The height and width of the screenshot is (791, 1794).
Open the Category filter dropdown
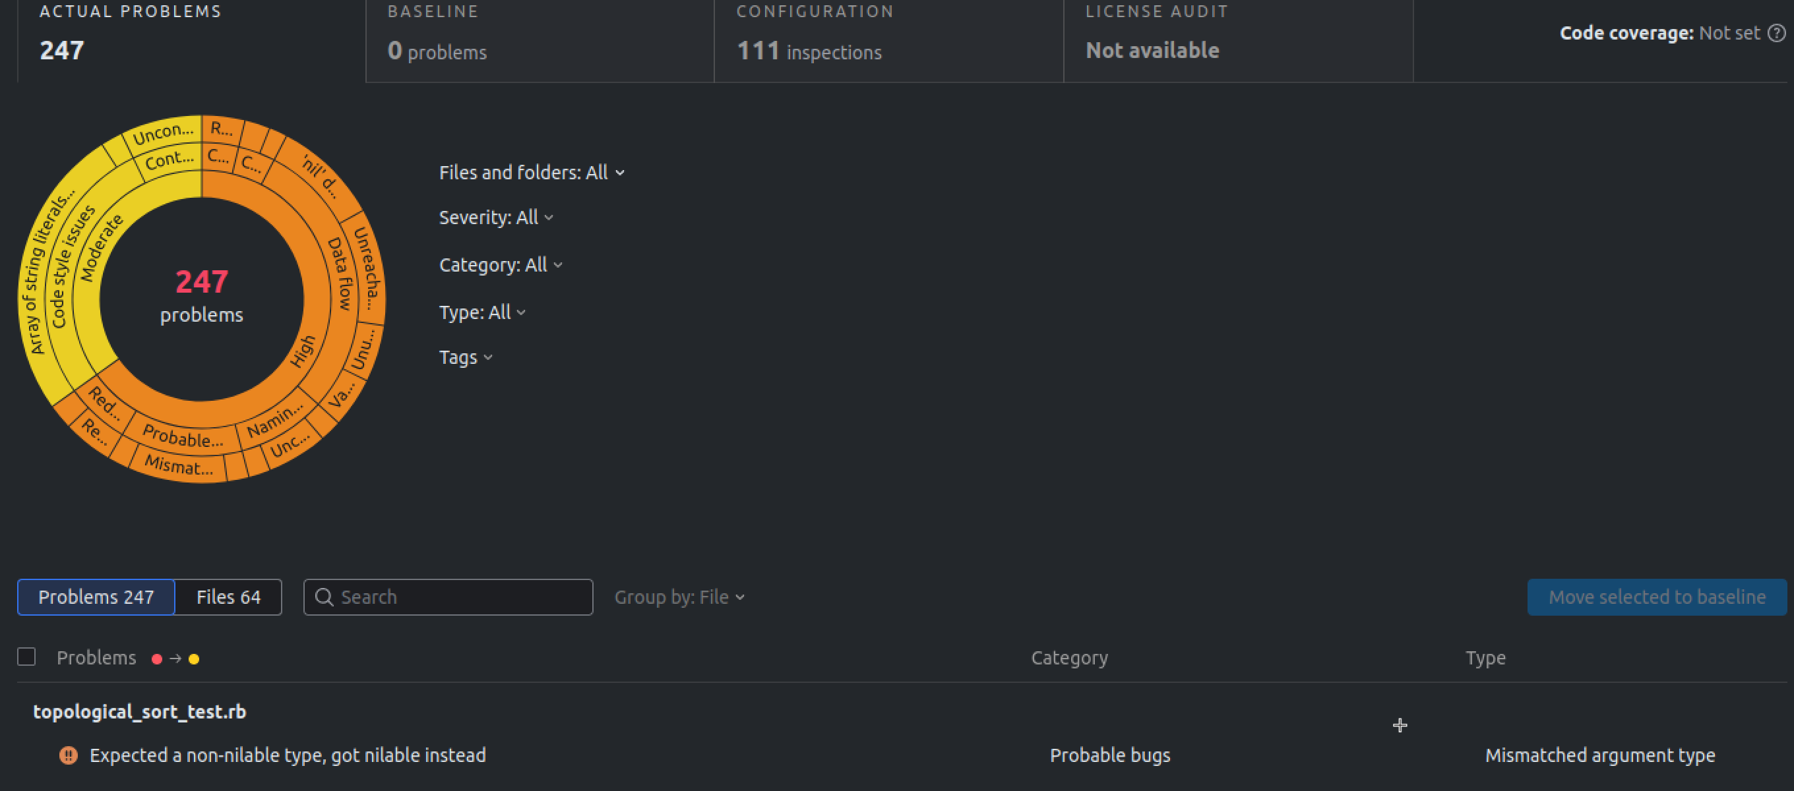point(500,265)
